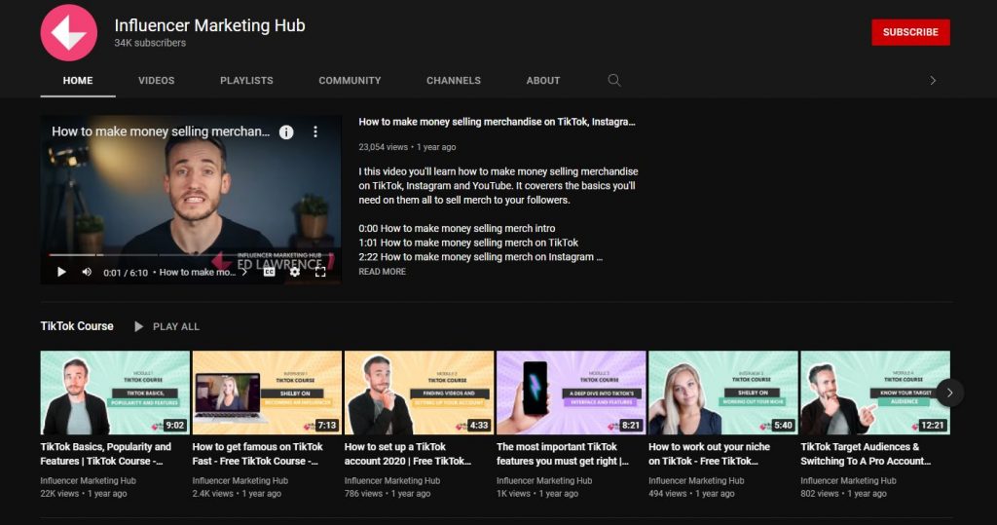Mute the featured video with the volume icon
Image resolution: width=997 pixels, height=525 pixels.
[87, 272]
